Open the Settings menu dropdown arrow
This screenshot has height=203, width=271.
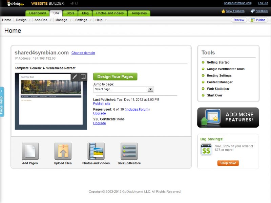coord(90,20)
